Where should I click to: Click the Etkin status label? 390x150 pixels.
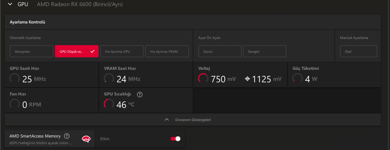[x=105, y=139]
